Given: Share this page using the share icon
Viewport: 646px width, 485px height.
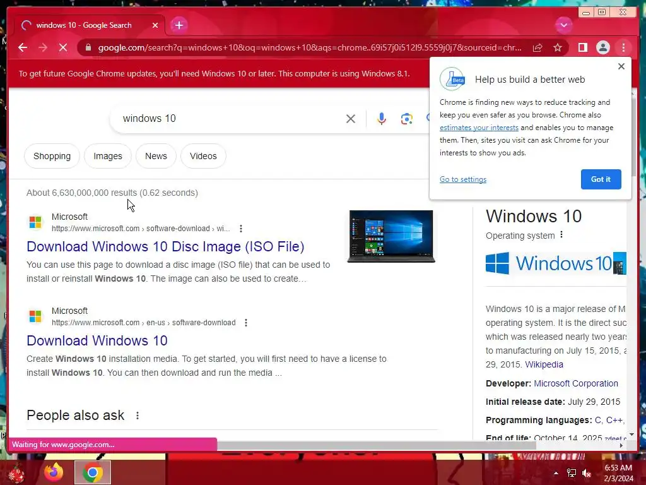Looking at the screenshot, I should click(x=537, y=47).
